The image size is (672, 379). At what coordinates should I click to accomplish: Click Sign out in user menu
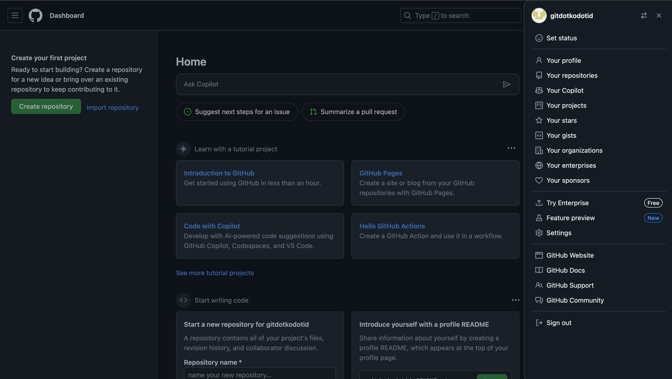click(558, 323)
